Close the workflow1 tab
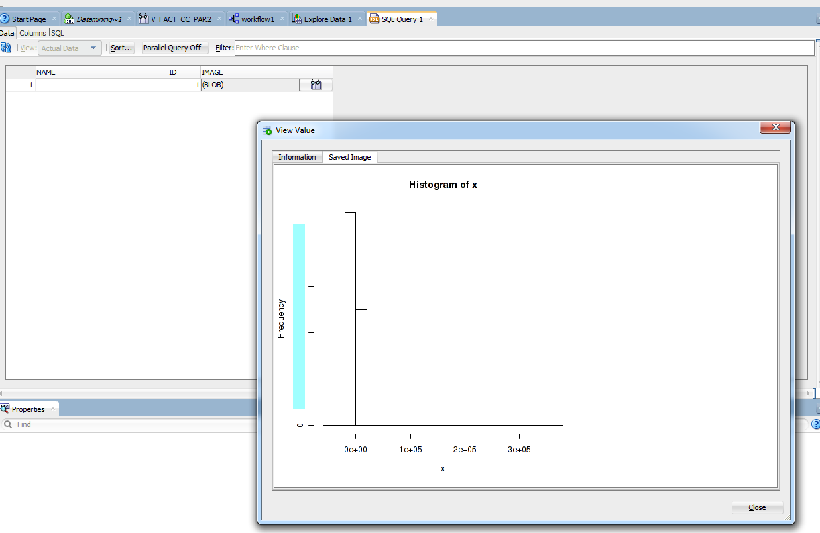820x533 pixels. (282, 19)
